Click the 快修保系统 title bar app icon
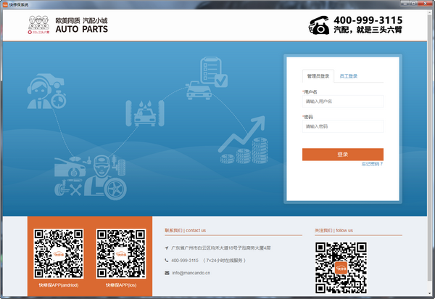 click(x=5, y=4)
